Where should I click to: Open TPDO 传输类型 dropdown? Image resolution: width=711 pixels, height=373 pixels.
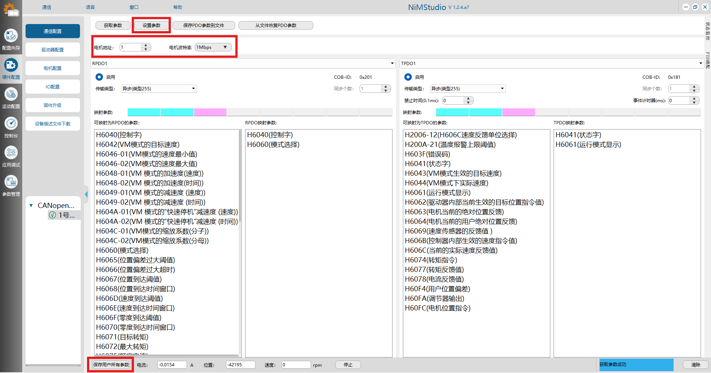(x=468, y=88)
